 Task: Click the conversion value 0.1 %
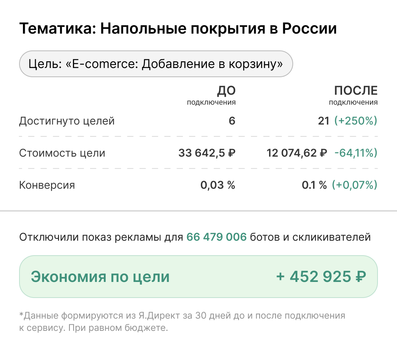[314, 185]
